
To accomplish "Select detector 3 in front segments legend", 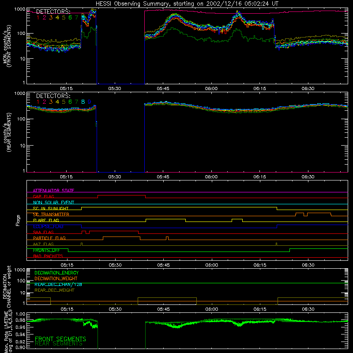I will [51, 18].
